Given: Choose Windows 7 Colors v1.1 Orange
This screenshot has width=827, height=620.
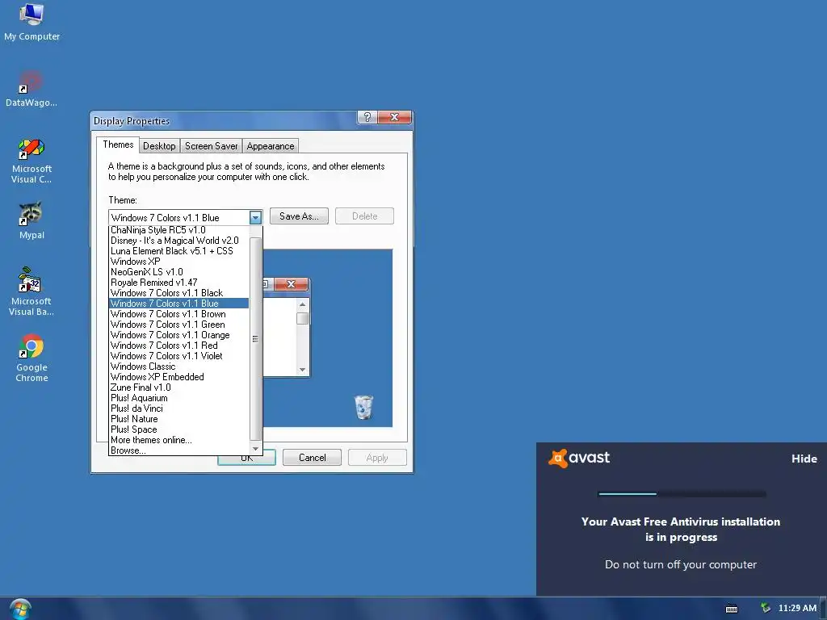Looking at the screenshot, I should point(178,335).
